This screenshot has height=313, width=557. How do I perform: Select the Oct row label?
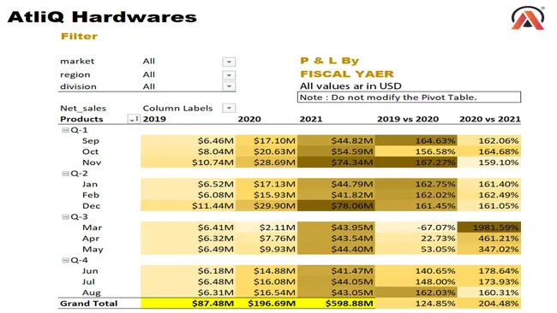(90, 151)
